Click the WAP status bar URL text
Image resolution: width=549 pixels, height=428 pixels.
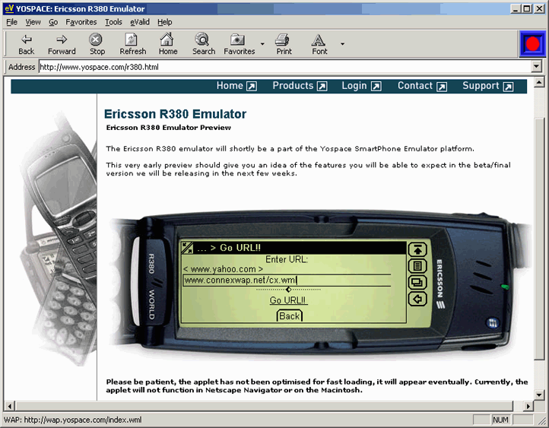[x=73, y=420]
